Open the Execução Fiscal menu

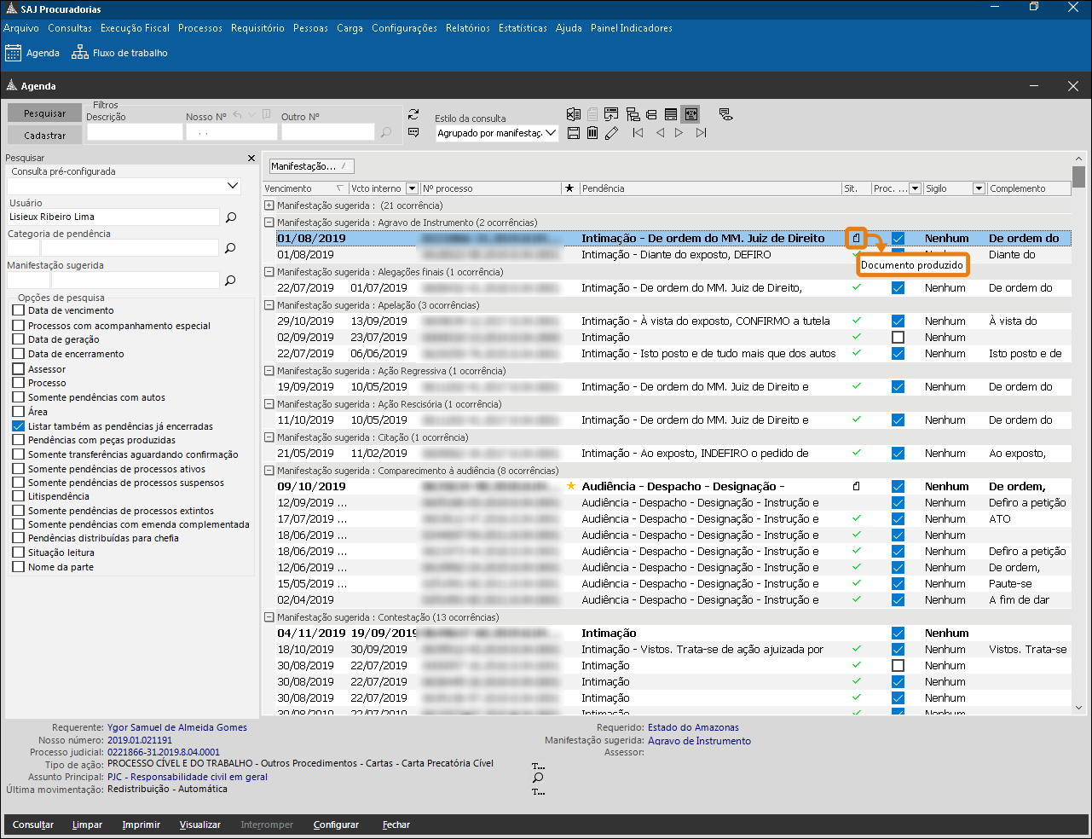point(135,28)
